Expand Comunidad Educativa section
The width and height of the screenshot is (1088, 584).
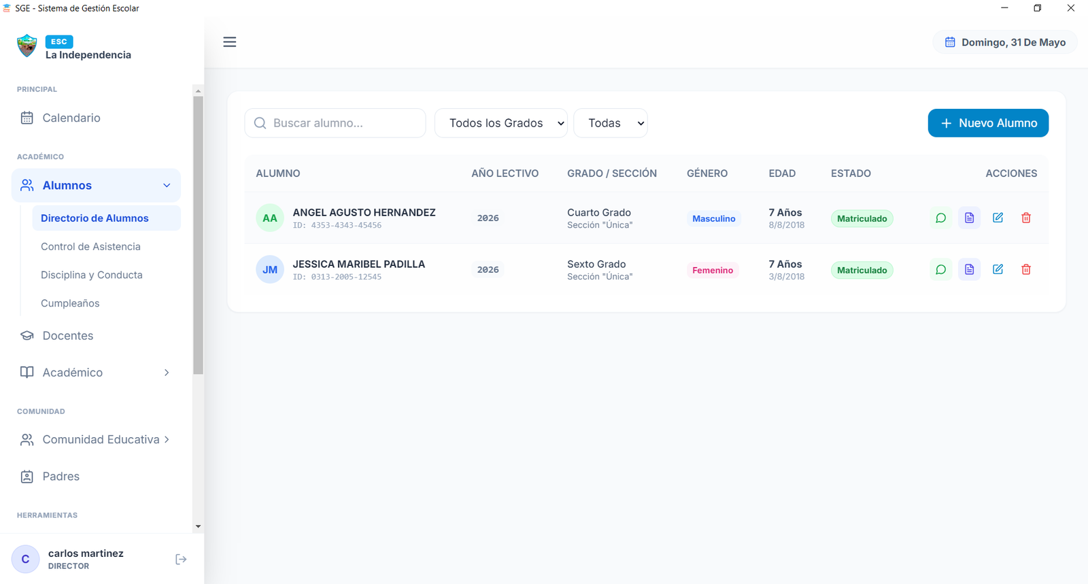96,440
